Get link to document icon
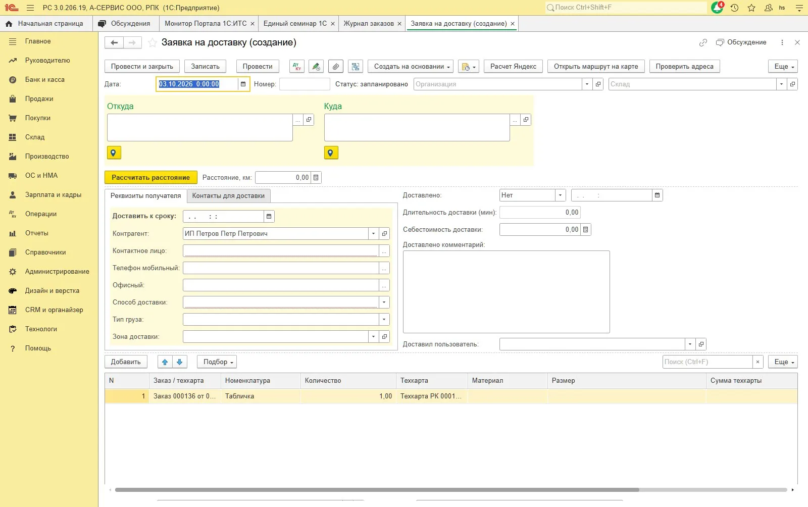Viewport: 808px width, 507px height. tap(703, 42)
